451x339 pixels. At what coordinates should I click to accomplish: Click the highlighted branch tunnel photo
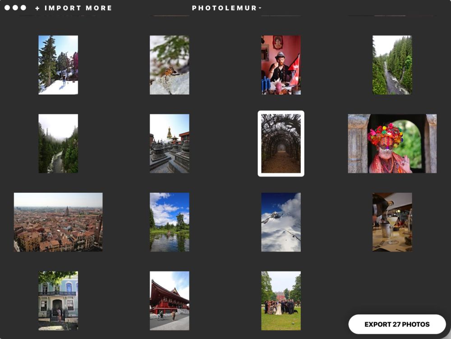(x=281, y=144)
